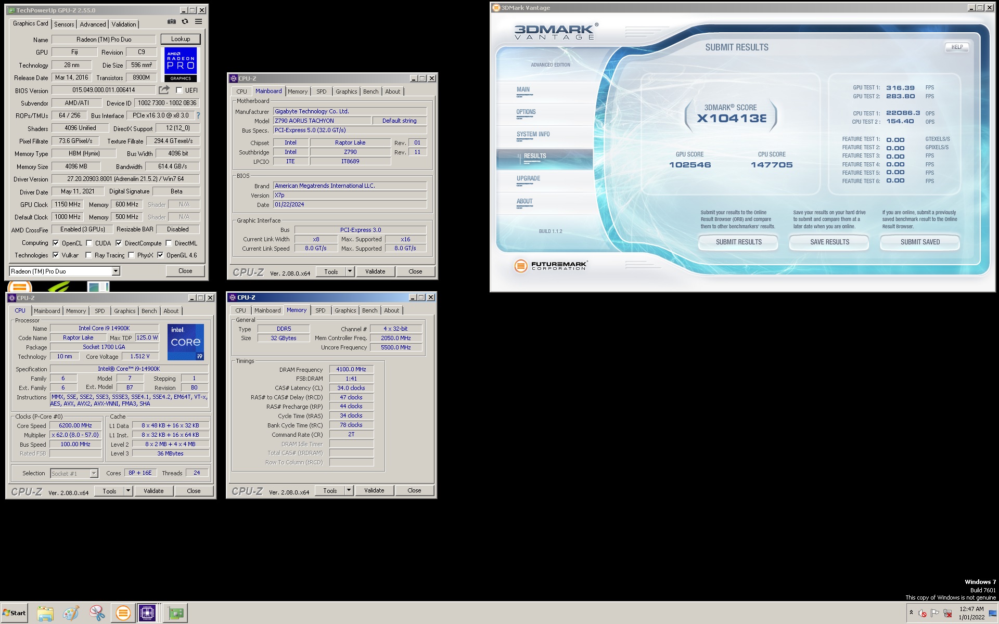Click the Z790 AORUS TACHYON model field

coord(322,121)
